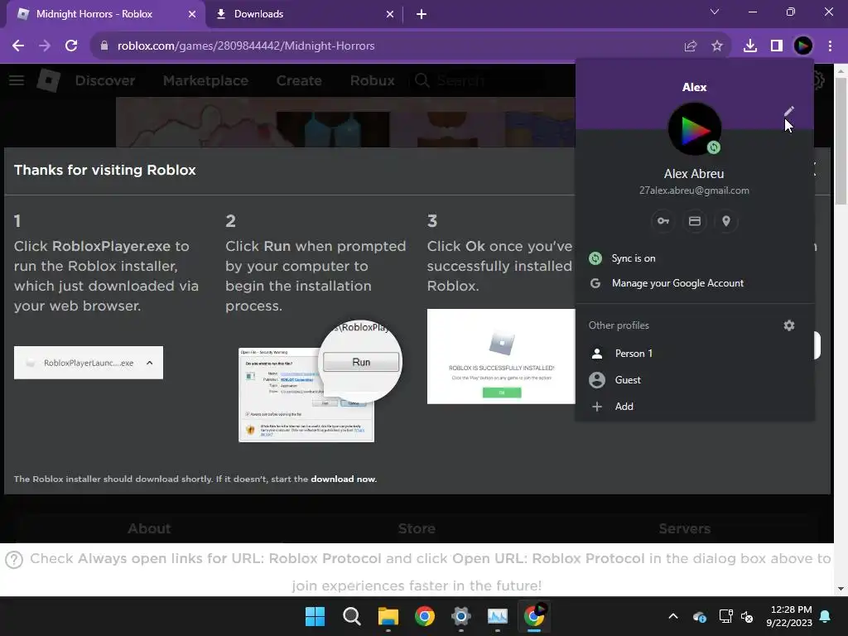Open Roblox hamburger navigation menu
This screenshot has width=848, height=636.
(x=17, y=80)
